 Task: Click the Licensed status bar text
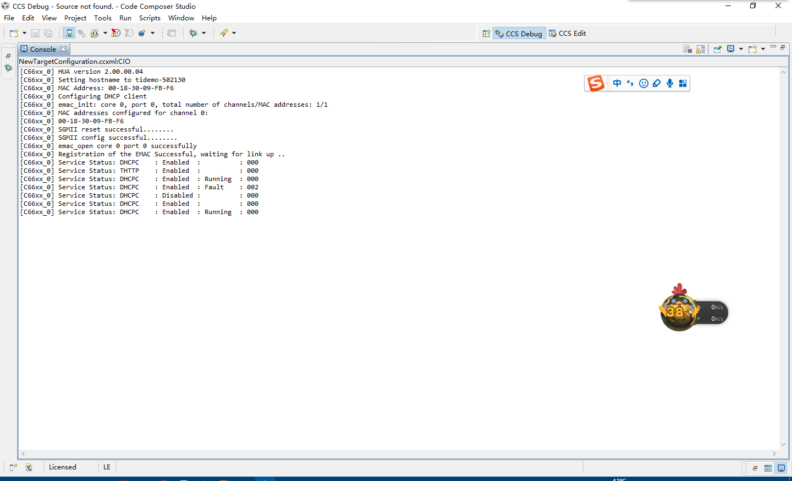coord(63,467)
